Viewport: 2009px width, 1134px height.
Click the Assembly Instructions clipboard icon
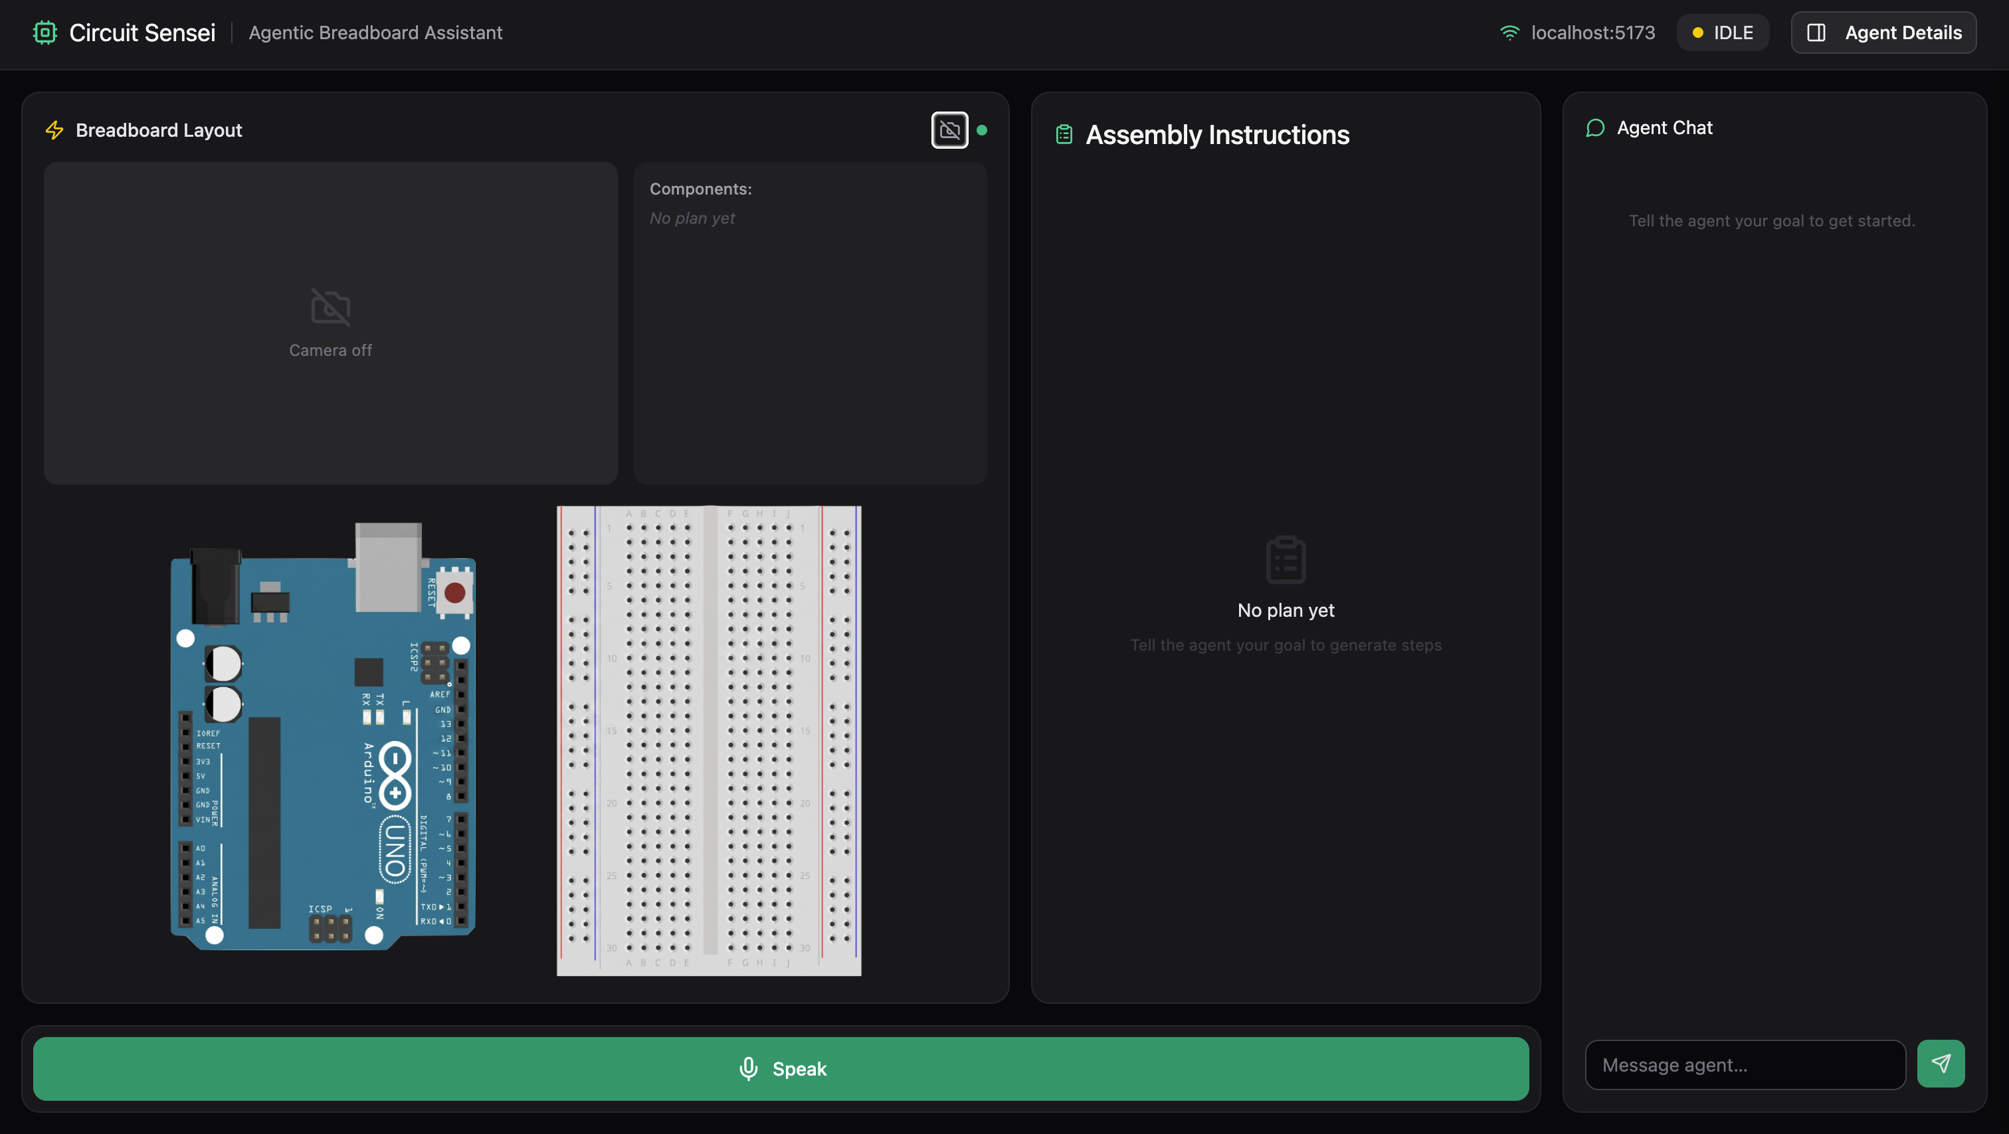(1064, 135)
